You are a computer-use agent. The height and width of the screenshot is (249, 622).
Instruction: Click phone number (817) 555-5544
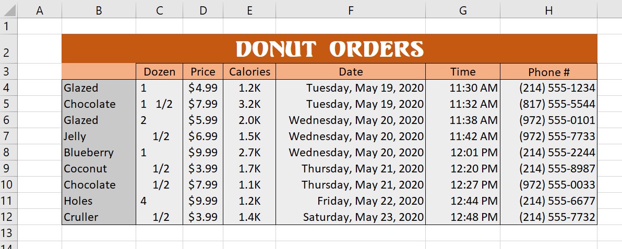[x=548, y=104]
